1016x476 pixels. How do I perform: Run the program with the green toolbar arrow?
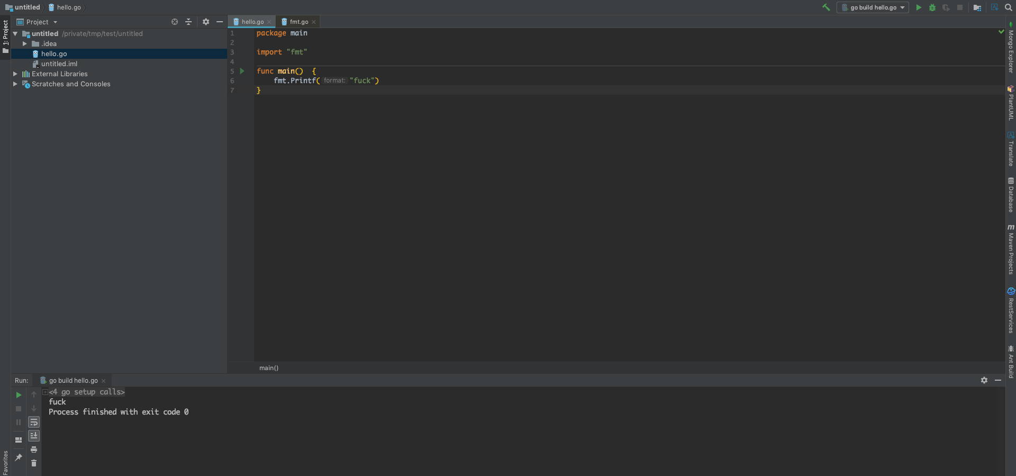coord(919,7)
